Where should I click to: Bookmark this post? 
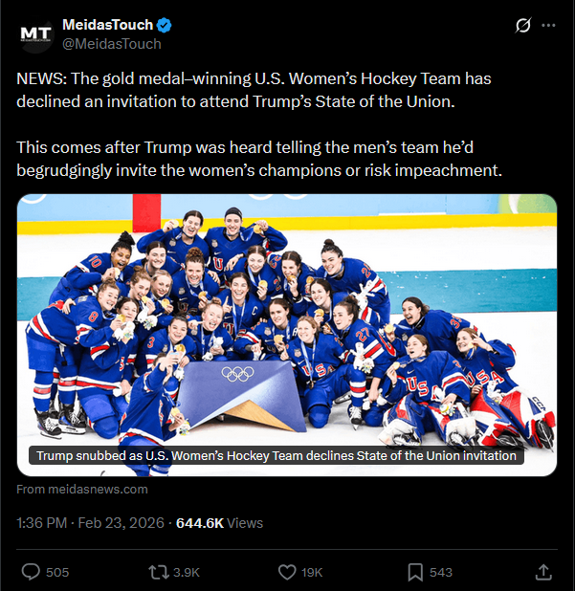coord(415,572)
